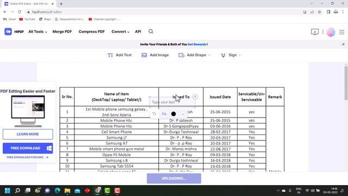This screenshot has height=196, width=348.
Task: Expand the All Tools menu
Action: [38, 32]
